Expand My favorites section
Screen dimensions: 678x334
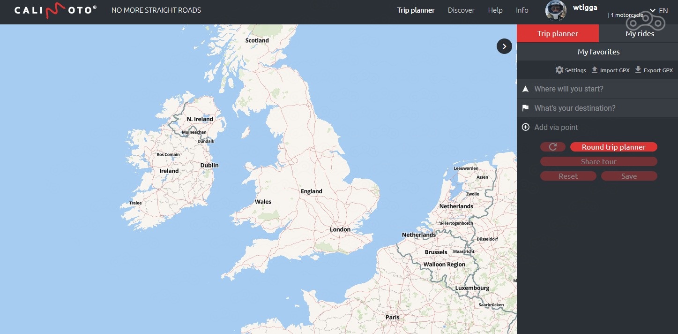[598, 52]
